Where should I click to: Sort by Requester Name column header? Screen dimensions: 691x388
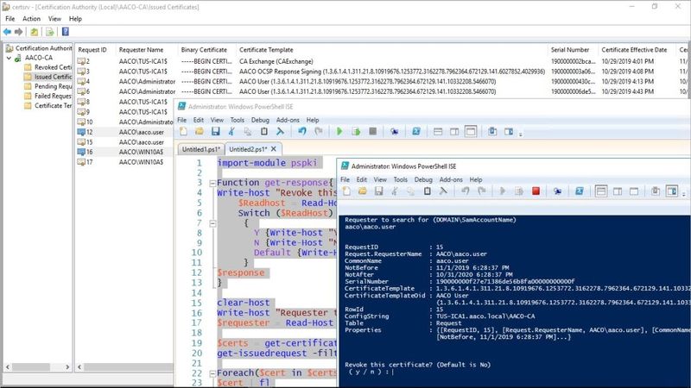click(x=147, y=50)
